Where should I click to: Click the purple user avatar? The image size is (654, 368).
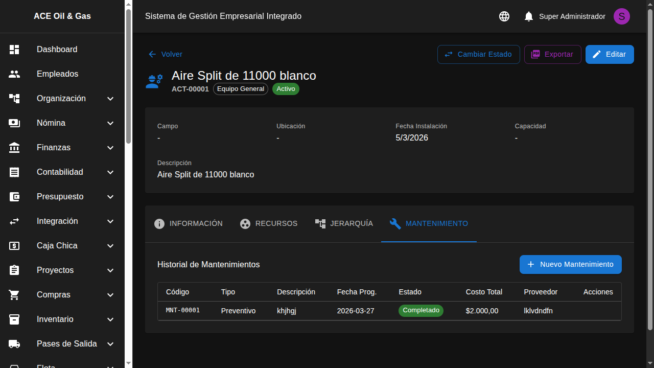coord(621,16)
